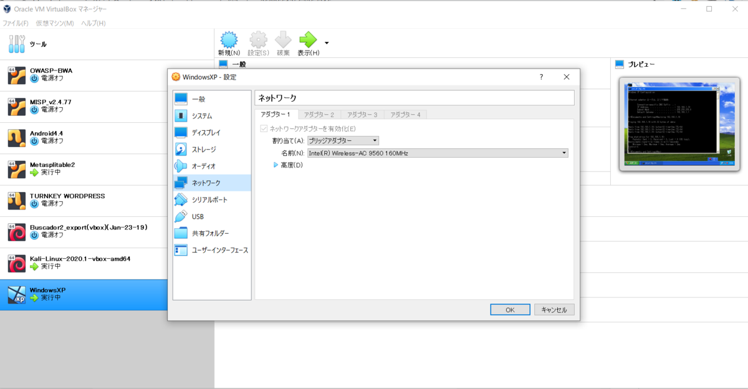Open ファイル(F) menu
The width and height of the screenshot is (748, 389).
click(x=16, y=23)
